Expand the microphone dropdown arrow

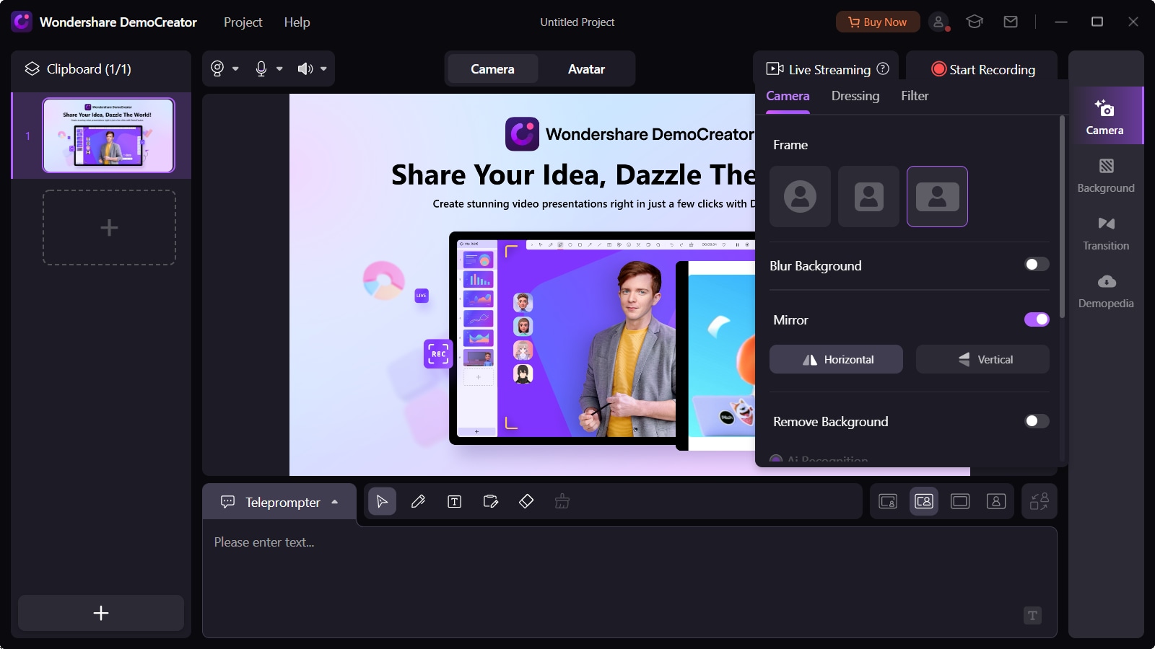point(279,69)
